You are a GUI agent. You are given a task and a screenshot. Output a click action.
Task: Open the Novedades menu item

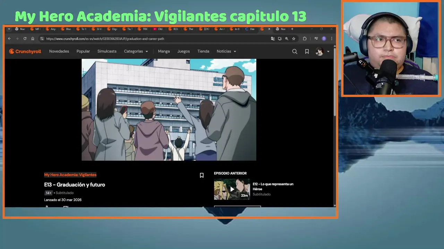(x=59, y=51)
